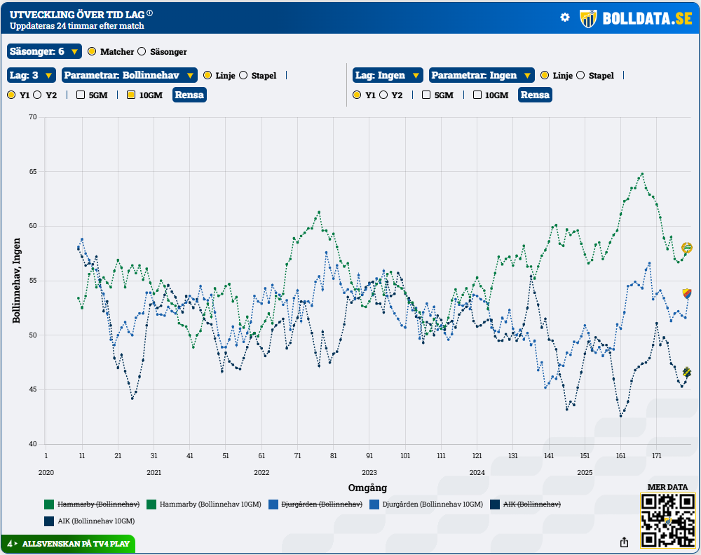The height and width of the screenshot is (555, 701).
Task: Toggle the Hammarby (Bollinnehav 10GM) legend swatch
Action: 151,504
